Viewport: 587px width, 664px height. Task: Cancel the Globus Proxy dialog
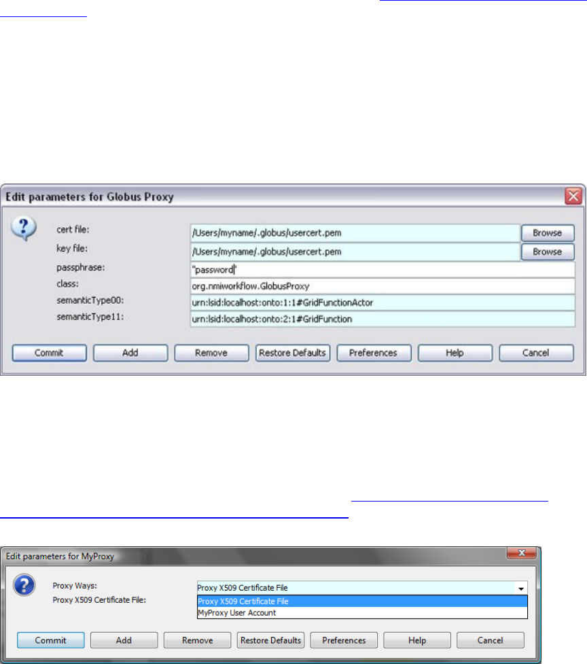pos(536,353)
